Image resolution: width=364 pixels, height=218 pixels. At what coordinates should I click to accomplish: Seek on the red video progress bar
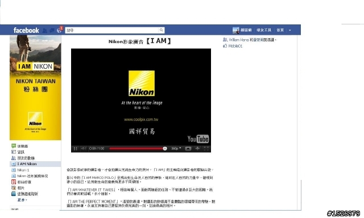tap(137, 149)
